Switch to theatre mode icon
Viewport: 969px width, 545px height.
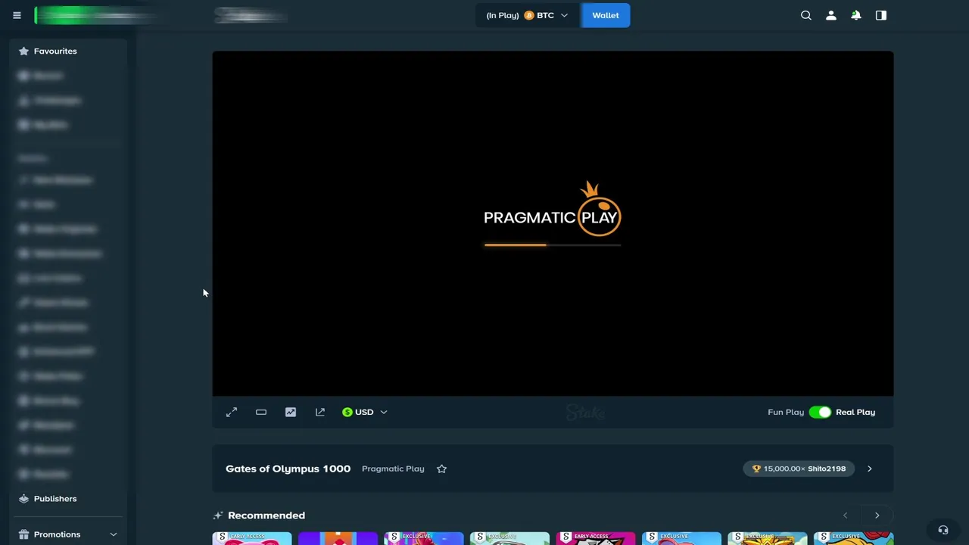[261, 412]
